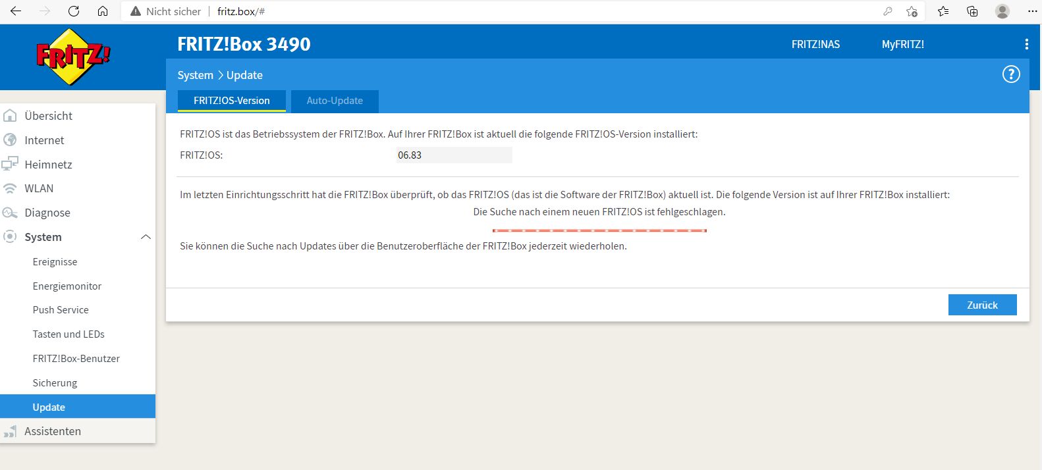Viewport: 1042px width, 470px height.
Task: Open the browser home page icon
Action: 103,11
